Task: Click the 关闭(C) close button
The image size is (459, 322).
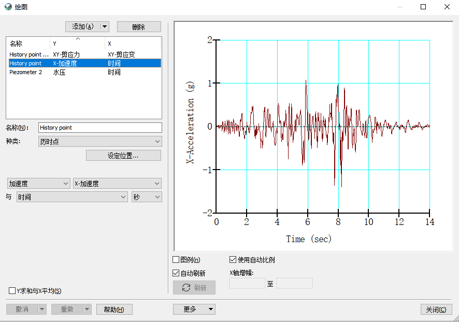Action: pos(436,310)
